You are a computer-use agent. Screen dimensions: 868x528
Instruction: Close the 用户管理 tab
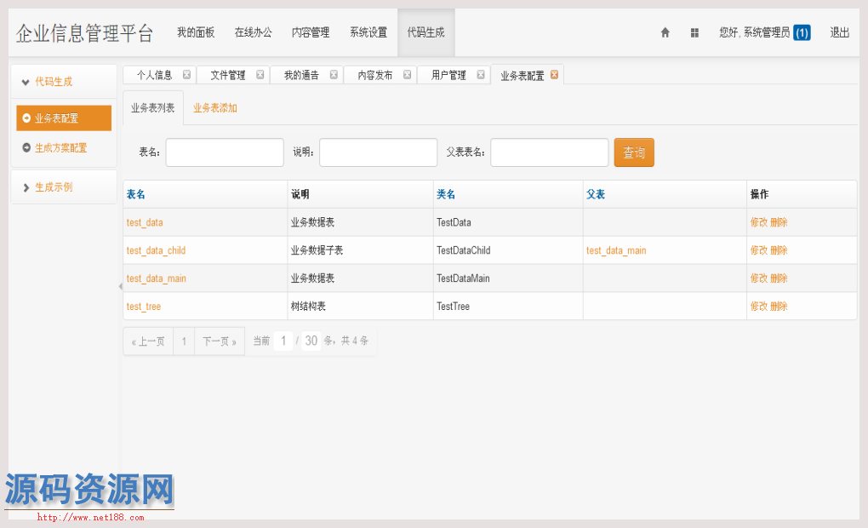481,75
